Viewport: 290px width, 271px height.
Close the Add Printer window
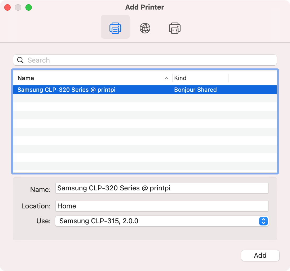coord(7,7)
